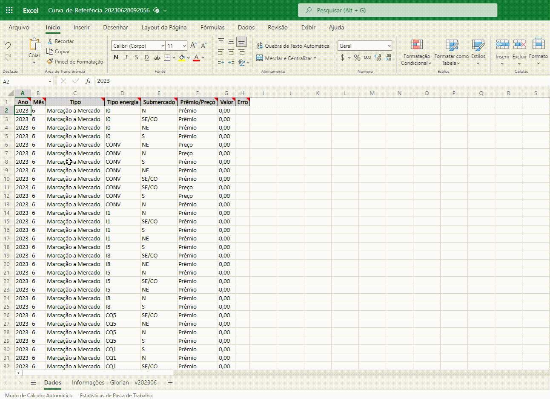Toggle italic formatting
Image resolution: width=550 pixels, height=399 pixels.
click(x=126, y=58)
